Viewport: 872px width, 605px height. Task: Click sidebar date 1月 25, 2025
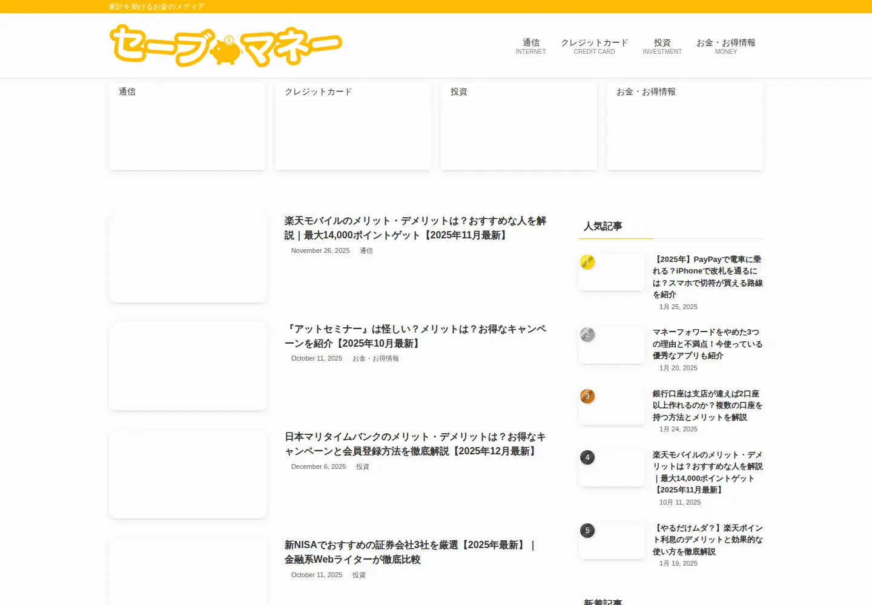tap(678, 307)
